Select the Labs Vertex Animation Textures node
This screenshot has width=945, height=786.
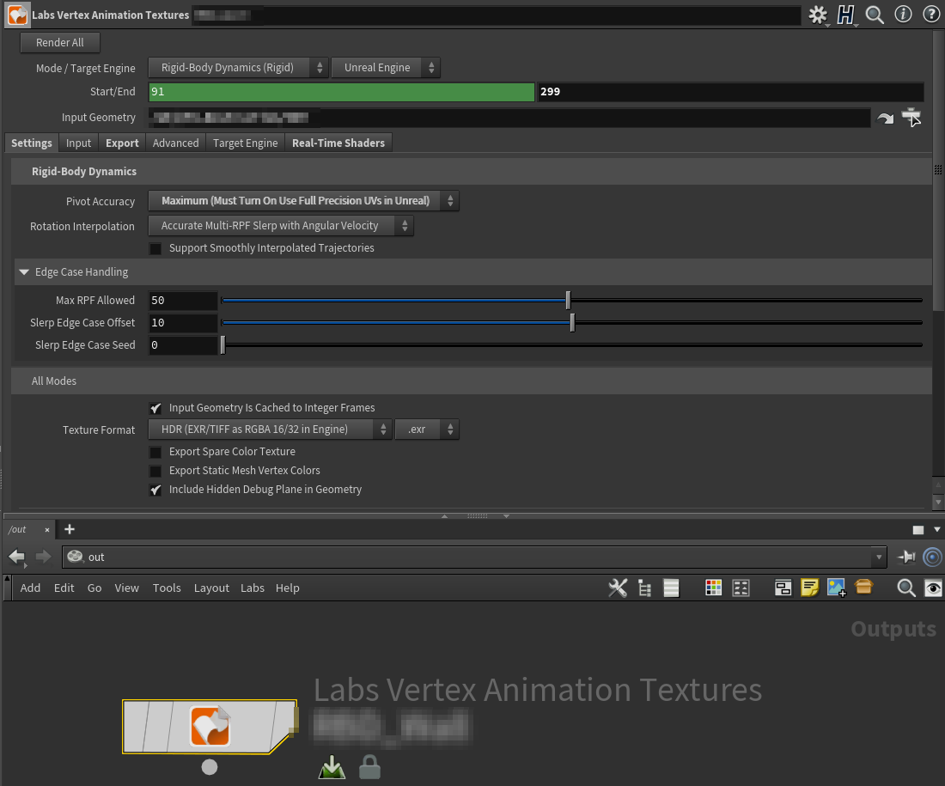210,727
